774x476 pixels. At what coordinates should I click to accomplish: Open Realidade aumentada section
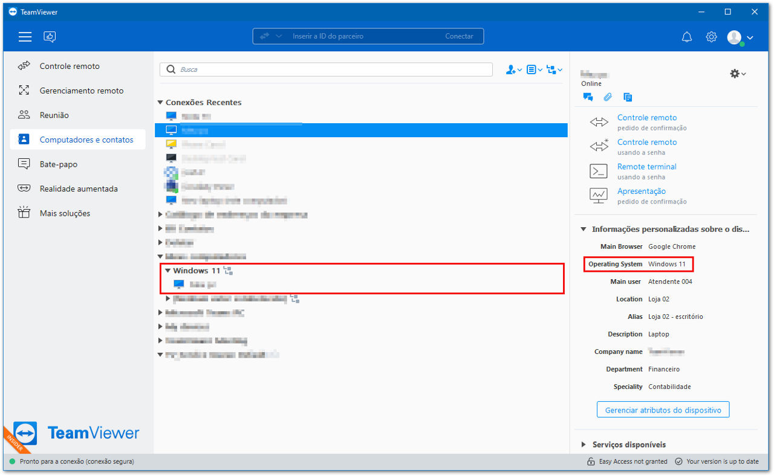click(x=77, y=188)
